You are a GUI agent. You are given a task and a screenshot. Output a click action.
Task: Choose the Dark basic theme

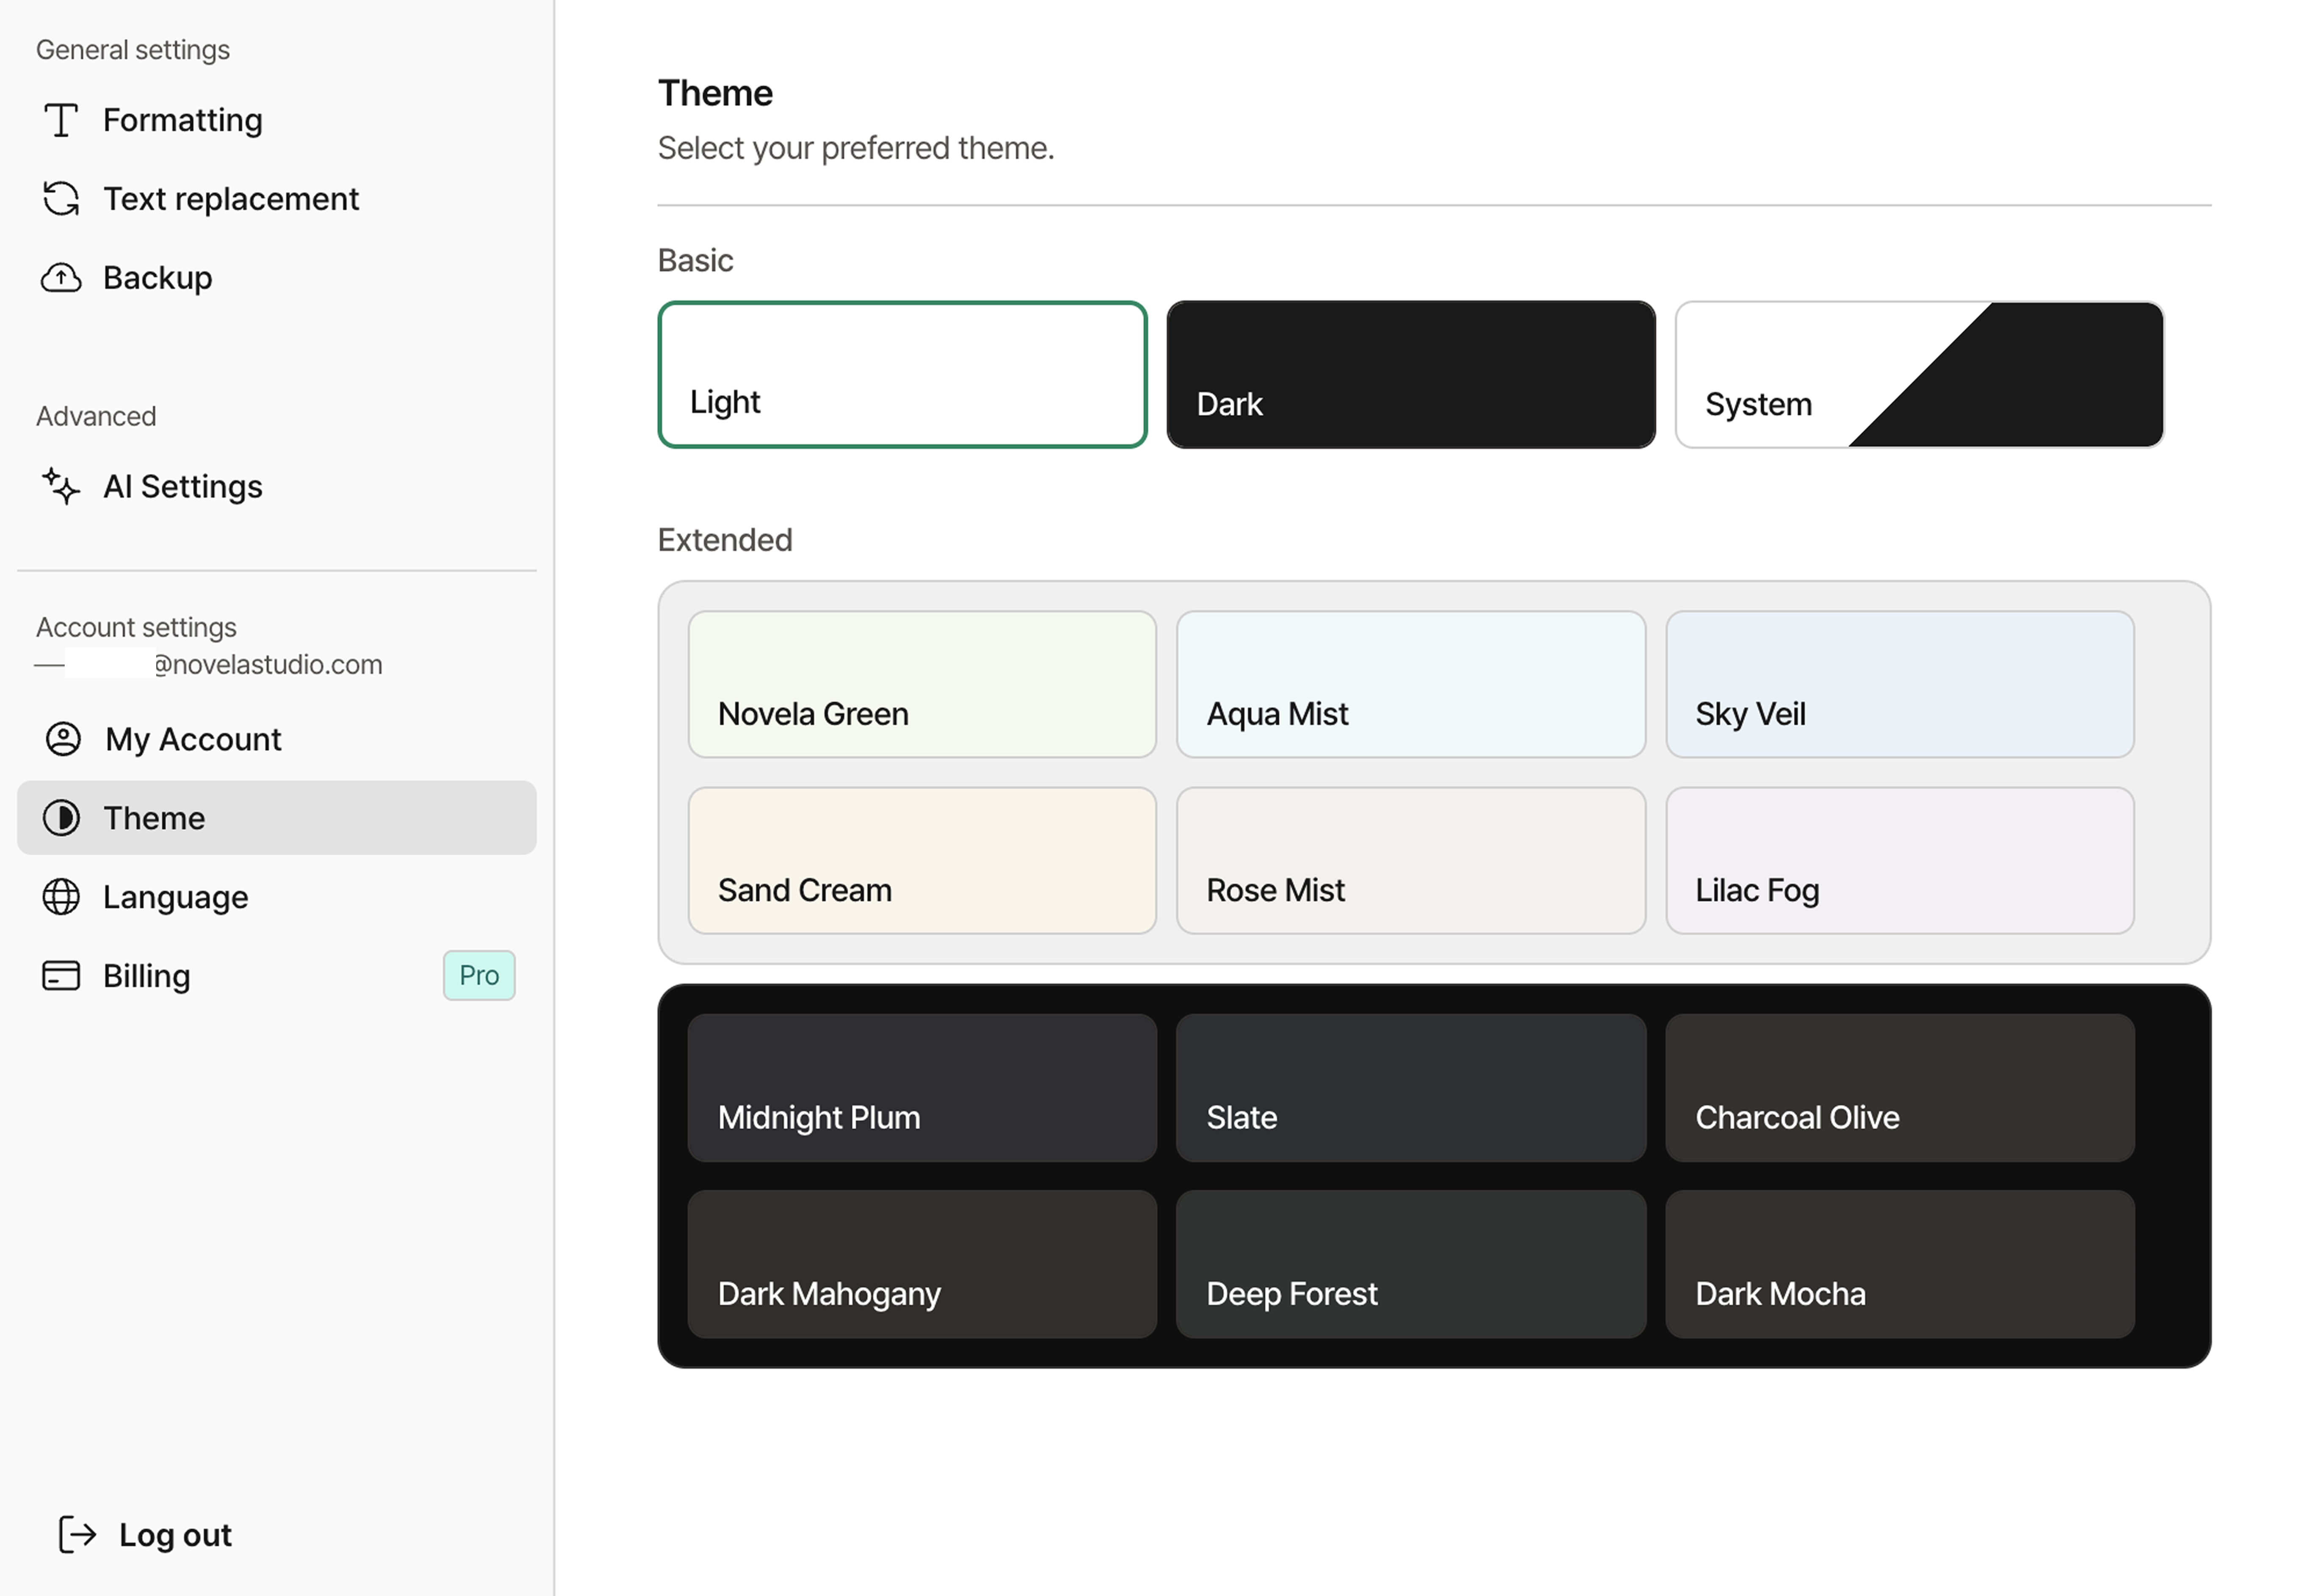(1411, 374)
